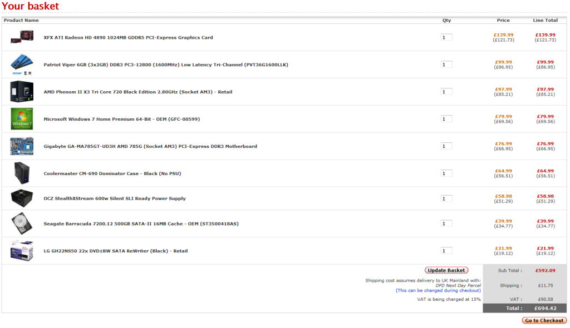Click the Coolermaster CM-690 case image
The height and width of the screenshot is (328, 570).
click(x=22, y=173)
